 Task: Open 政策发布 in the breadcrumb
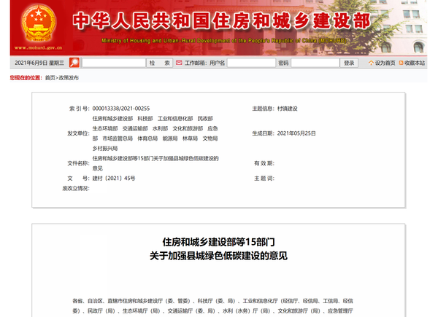tap(69, 77)
